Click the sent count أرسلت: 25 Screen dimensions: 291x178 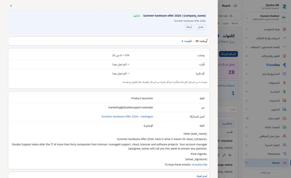coord(201,41)
